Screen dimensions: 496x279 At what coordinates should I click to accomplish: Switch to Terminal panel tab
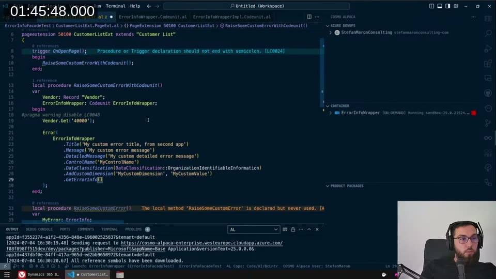110,229
